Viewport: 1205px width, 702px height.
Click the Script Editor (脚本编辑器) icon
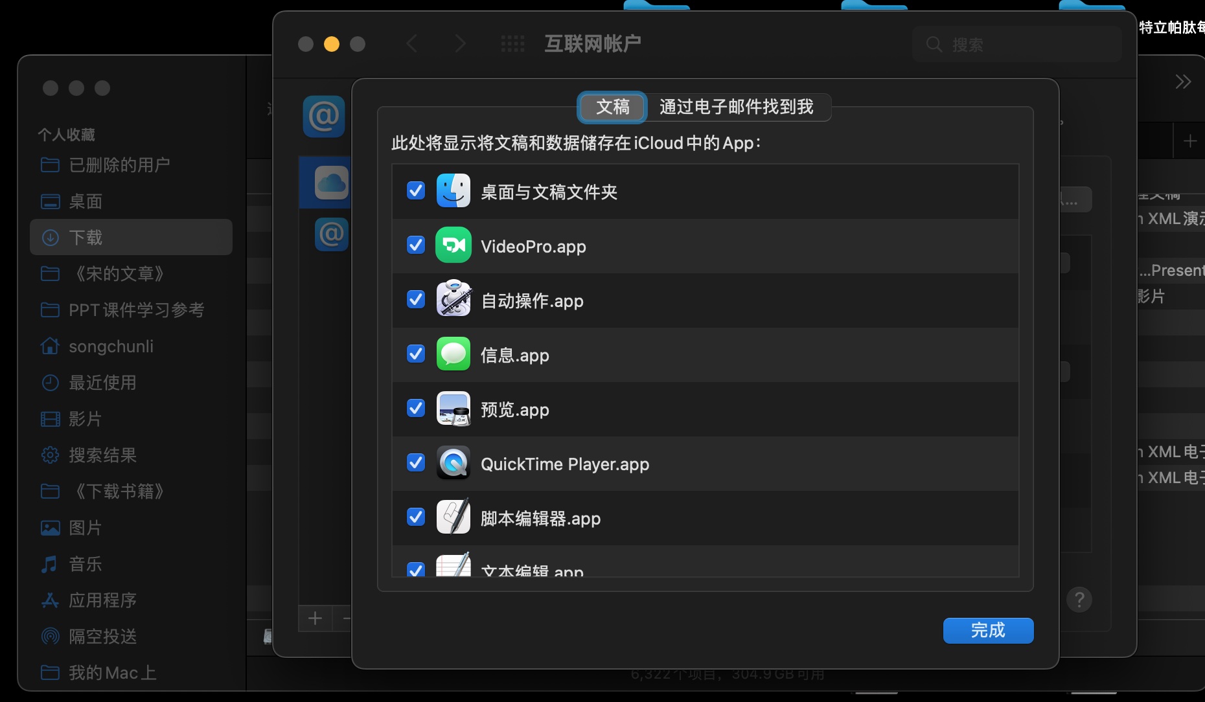point(453,517)
